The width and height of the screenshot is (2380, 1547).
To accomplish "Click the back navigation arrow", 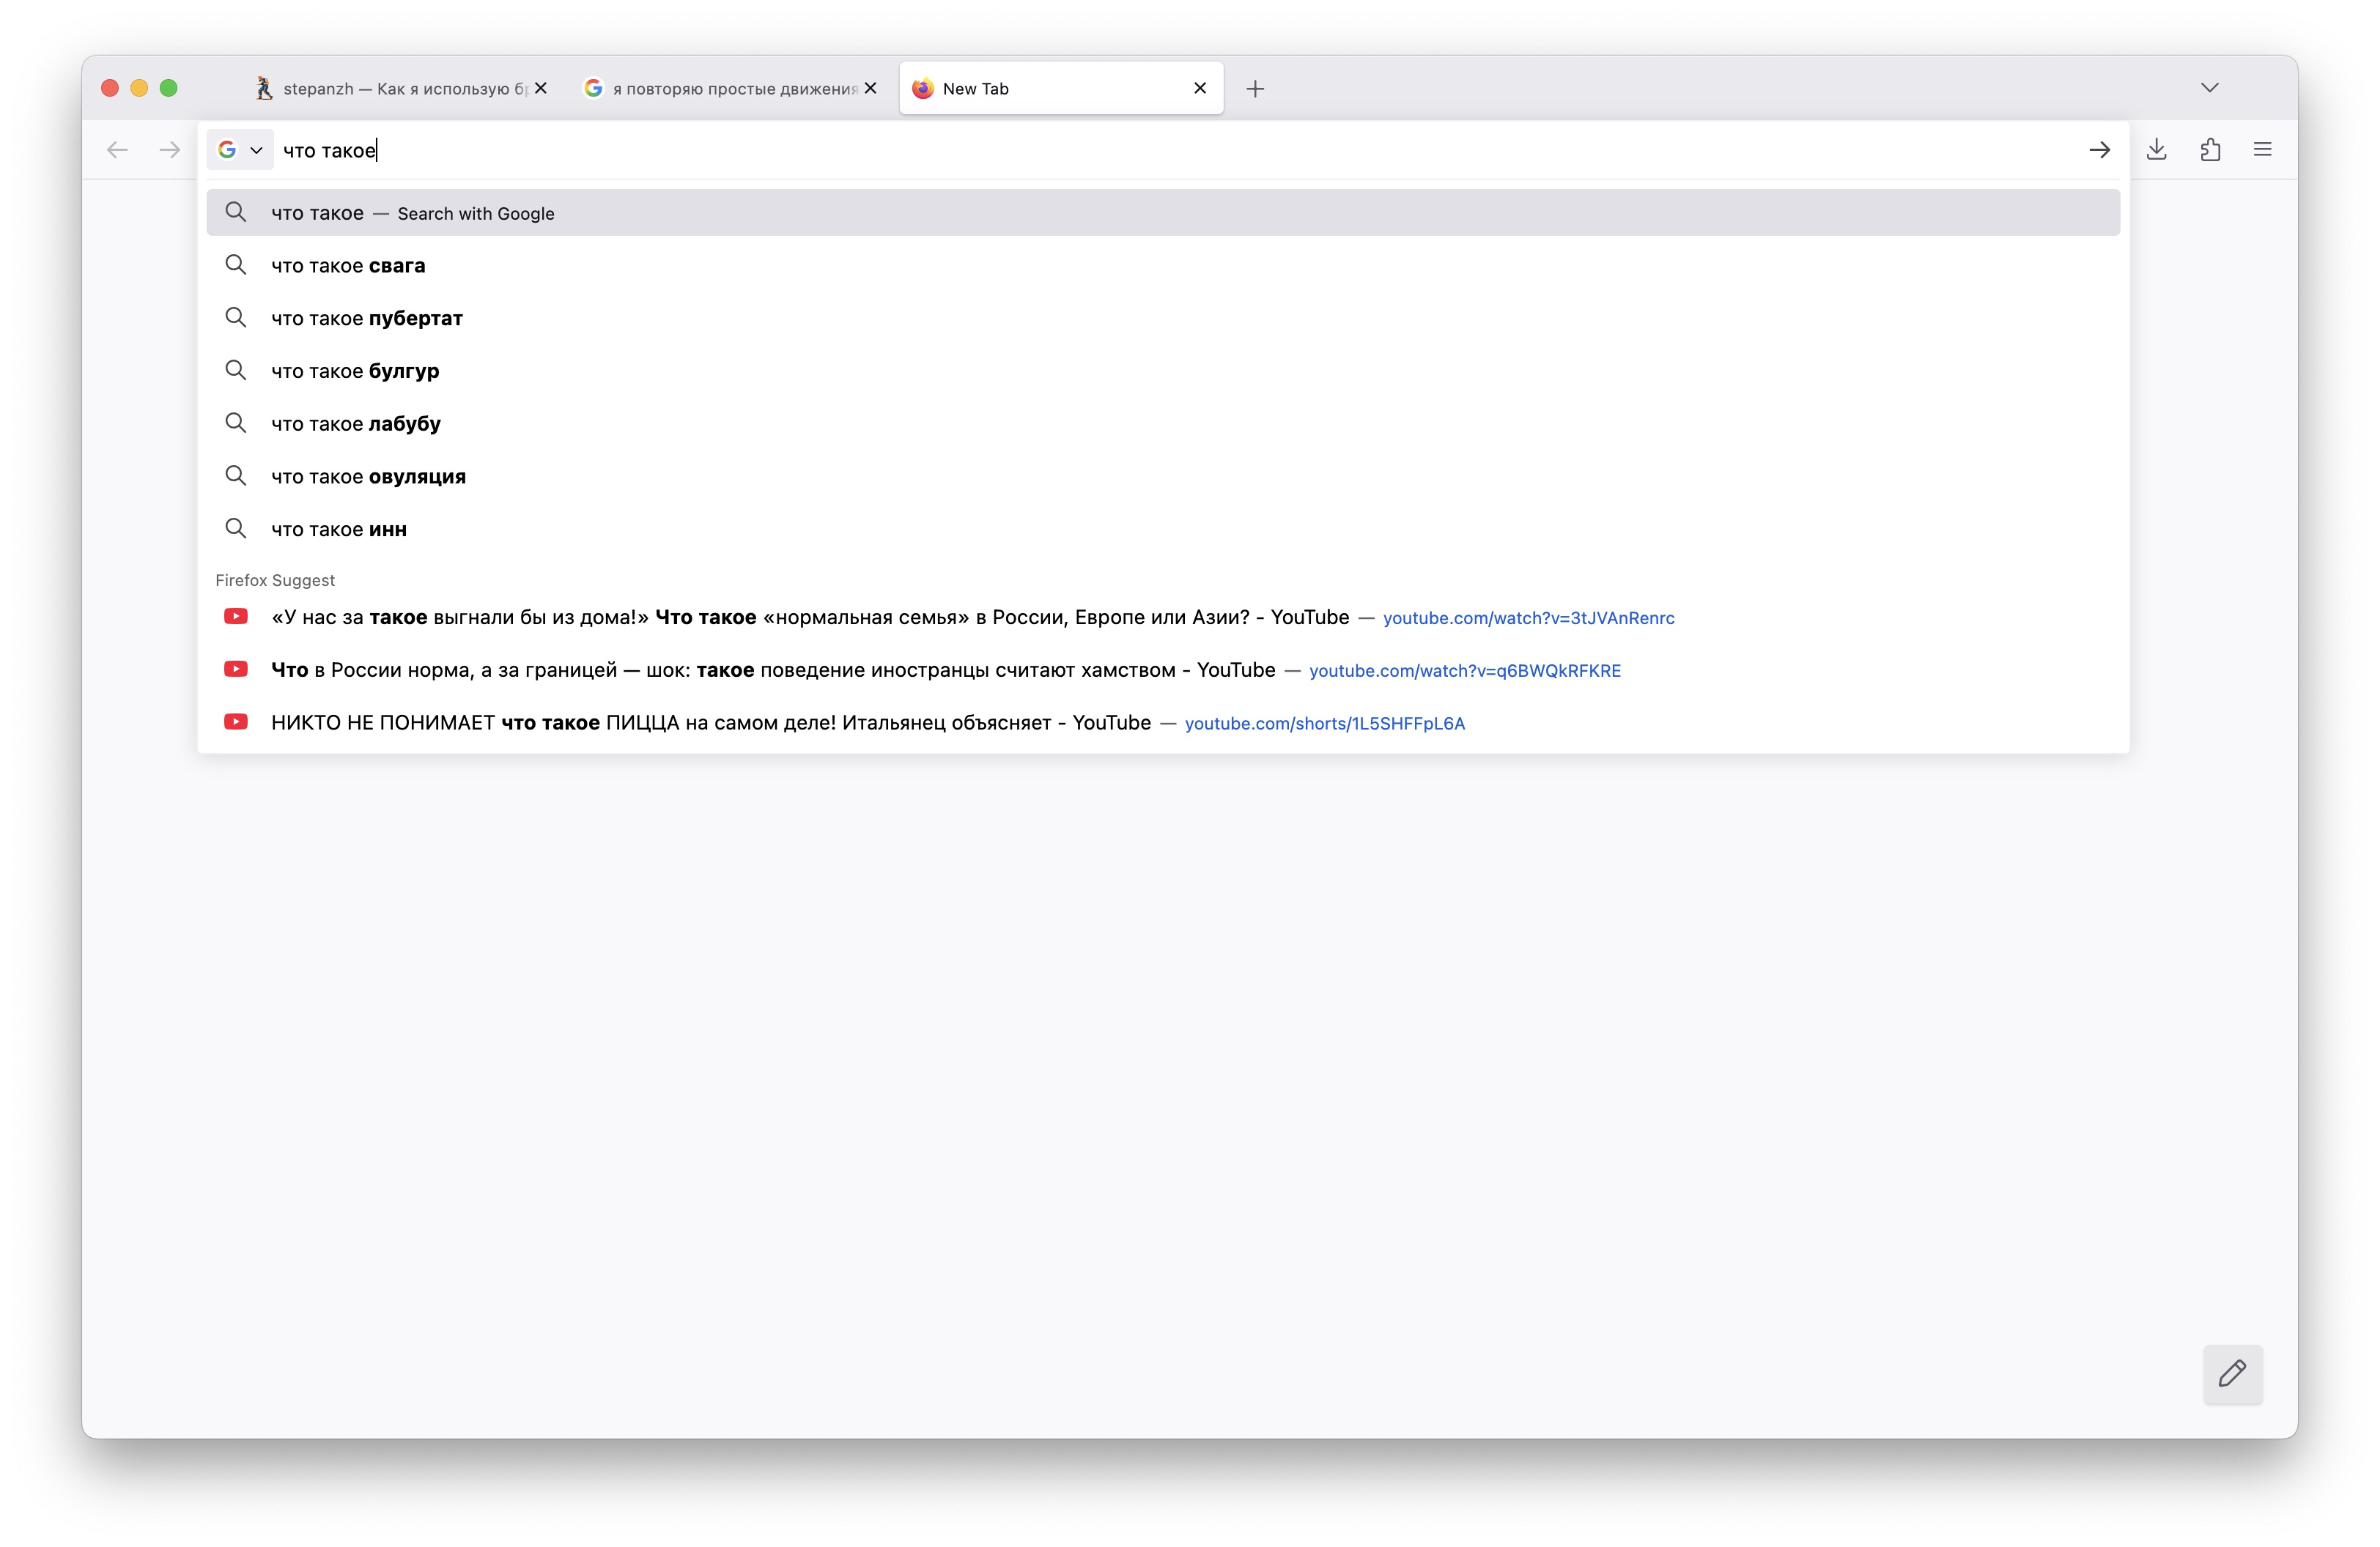I will coord(117,150).
